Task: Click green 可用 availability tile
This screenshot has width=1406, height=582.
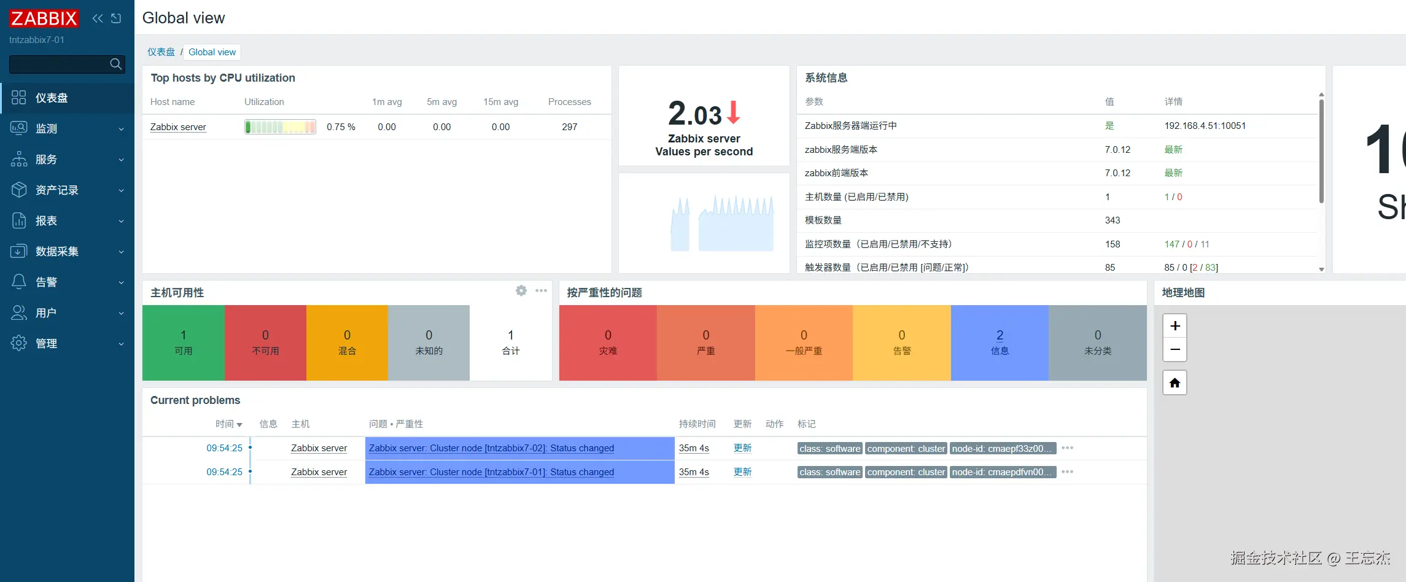Action: pos(183,343)
